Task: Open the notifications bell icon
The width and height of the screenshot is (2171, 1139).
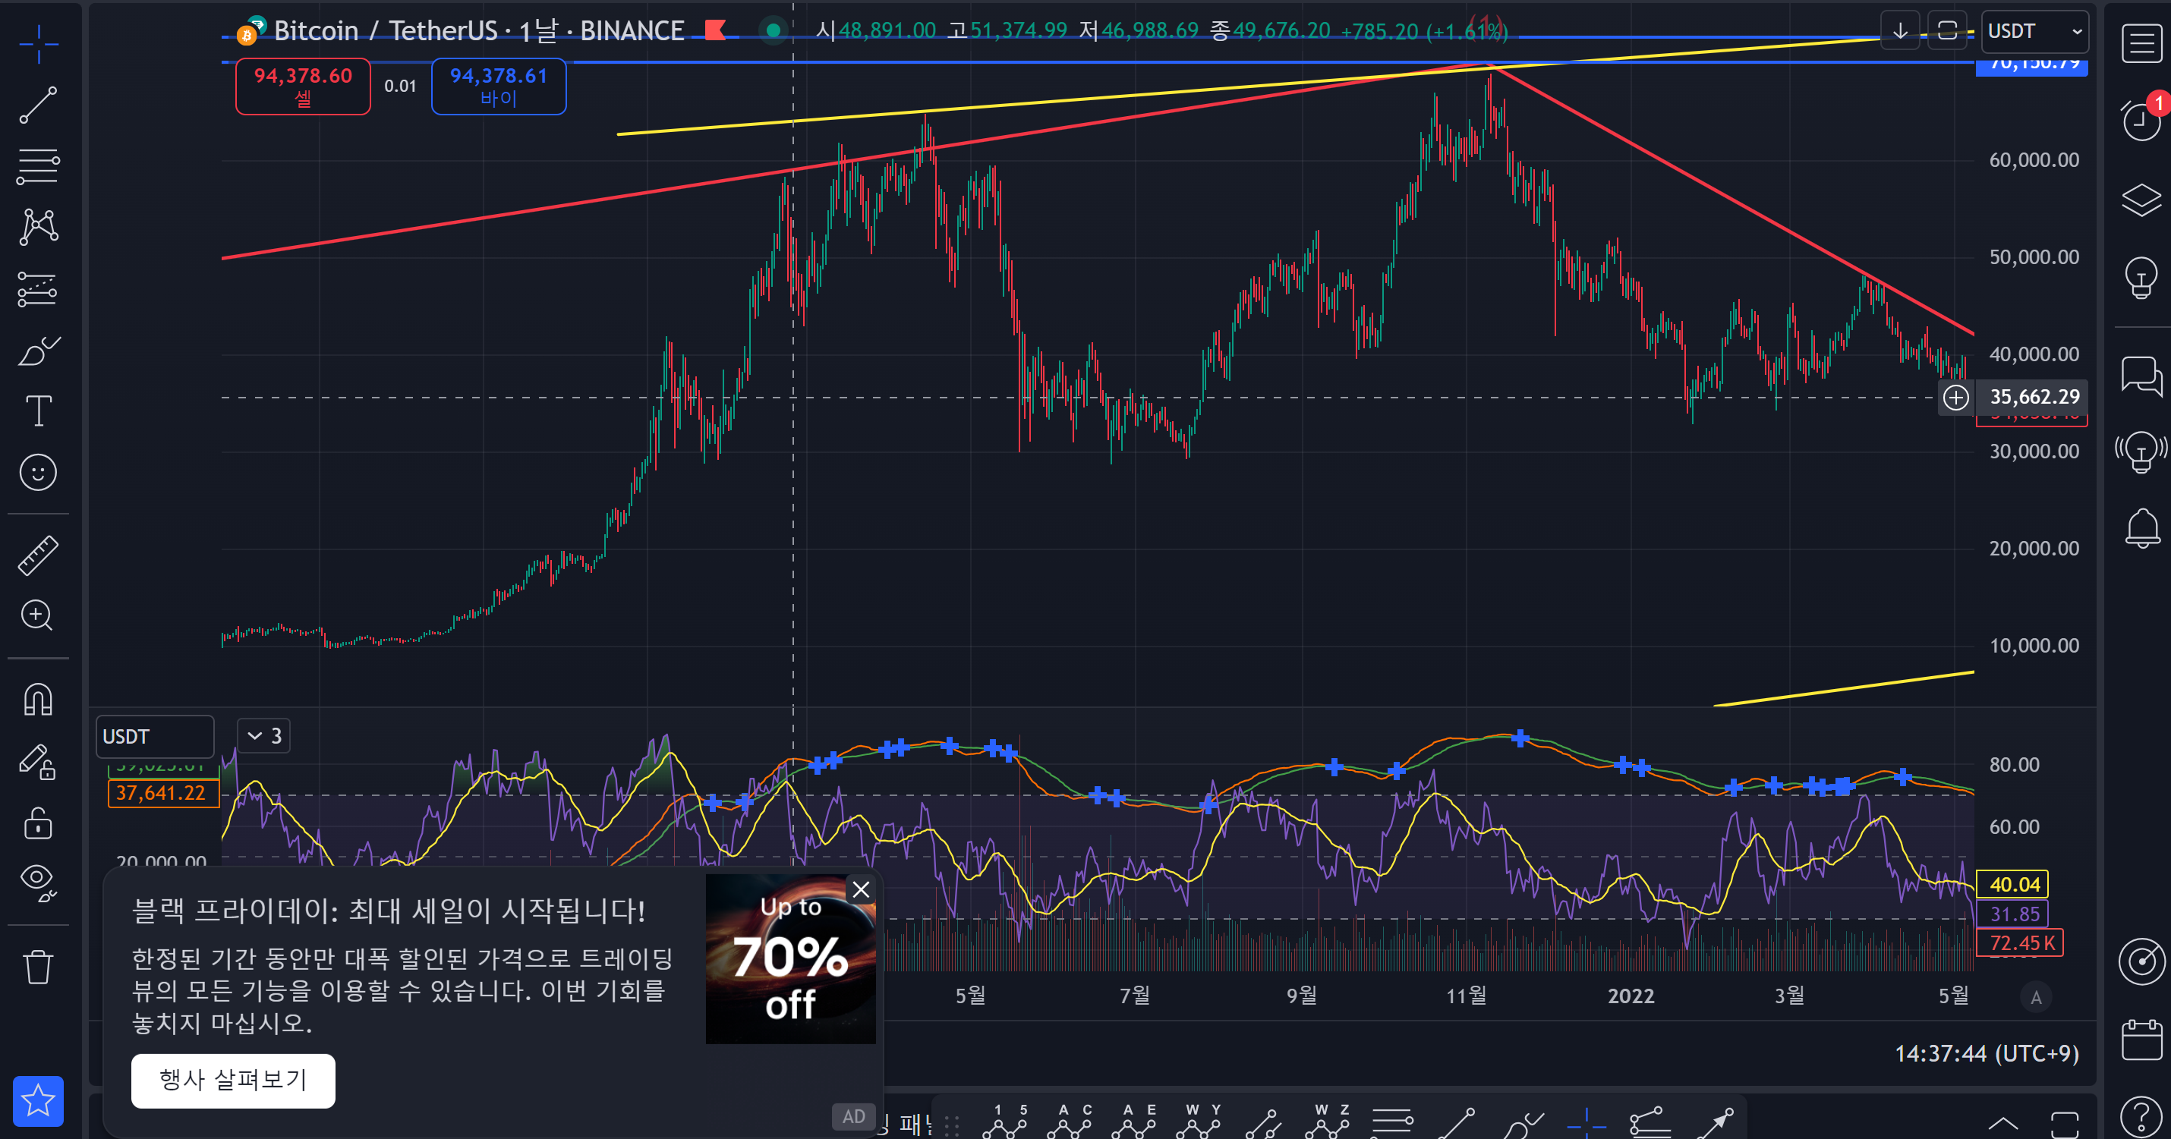Action: click(2141, 528)
